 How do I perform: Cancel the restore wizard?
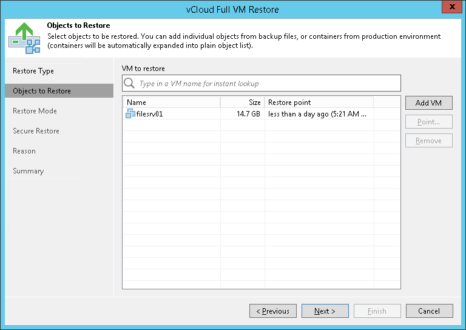coord(429,311)
